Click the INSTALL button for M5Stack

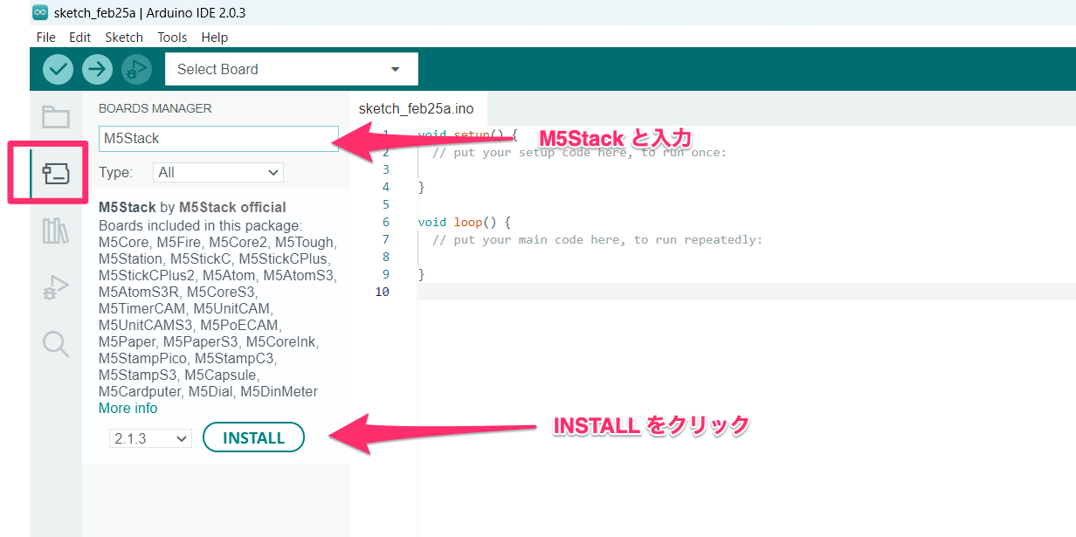click(253, 437)
